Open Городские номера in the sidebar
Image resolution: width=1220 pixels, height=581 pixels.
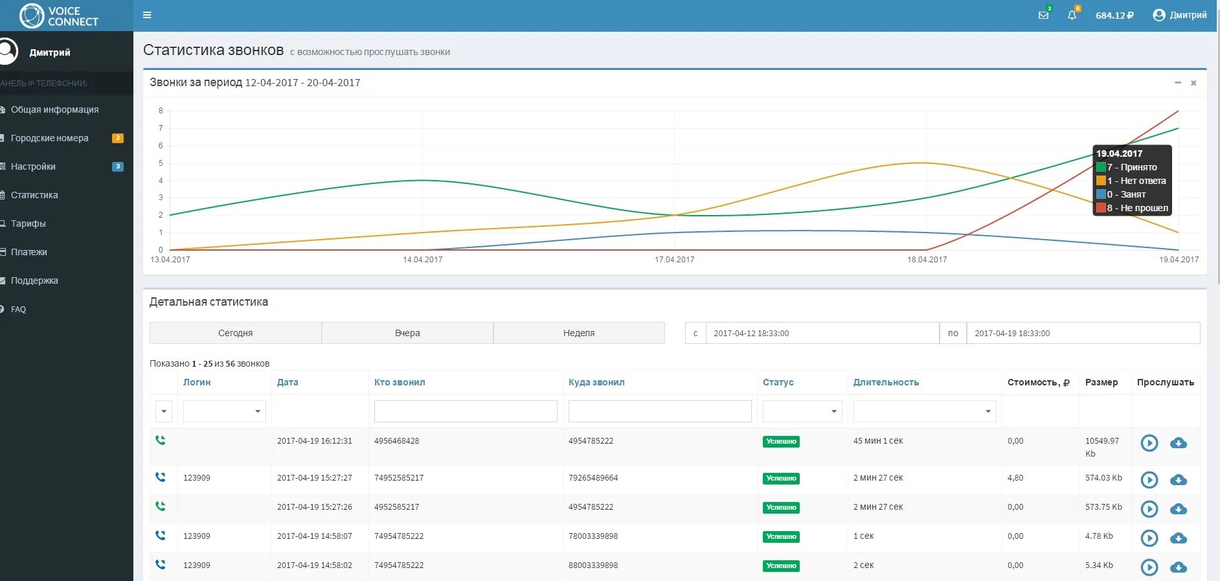pyautogui.click(x=49, y=138)
